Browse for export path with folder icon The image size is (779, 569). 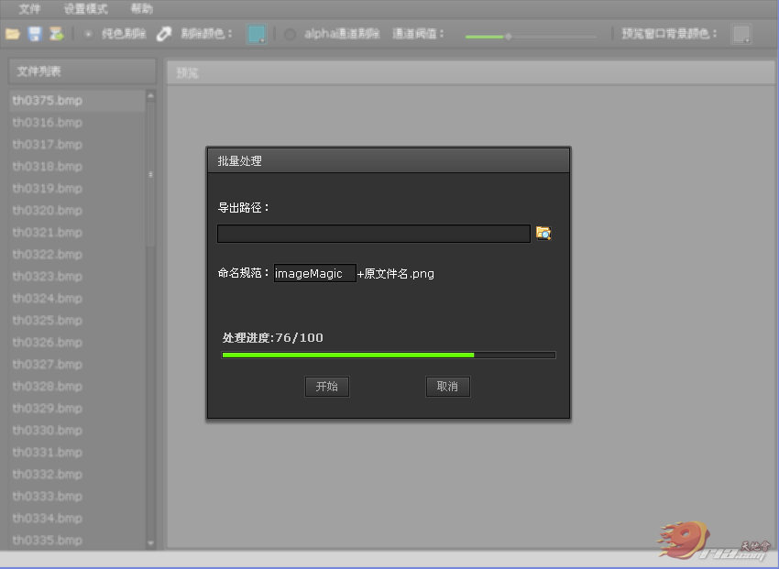pos(543,233)
